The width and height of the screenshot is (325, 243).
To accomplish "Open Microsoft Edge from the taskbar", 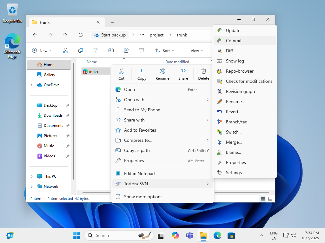I will coord(217,235).
